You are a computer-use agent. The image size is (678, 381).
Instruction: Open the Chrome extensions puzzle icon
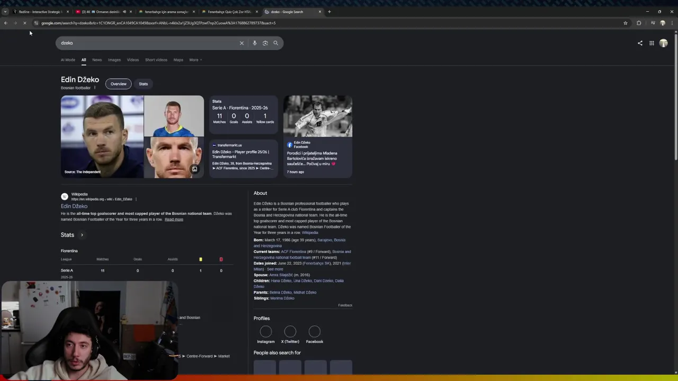pyautogui.click(x=639, y=23)
